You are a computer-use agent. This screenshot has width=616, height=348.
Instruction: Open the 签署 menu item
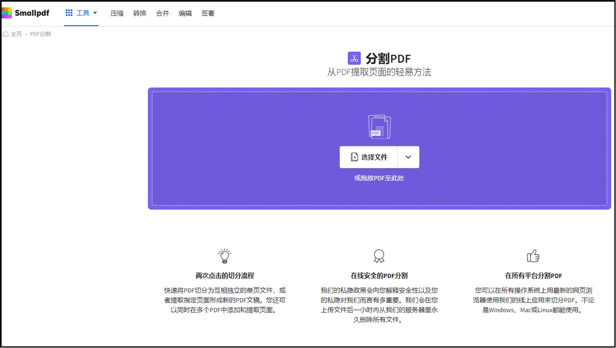207,13
